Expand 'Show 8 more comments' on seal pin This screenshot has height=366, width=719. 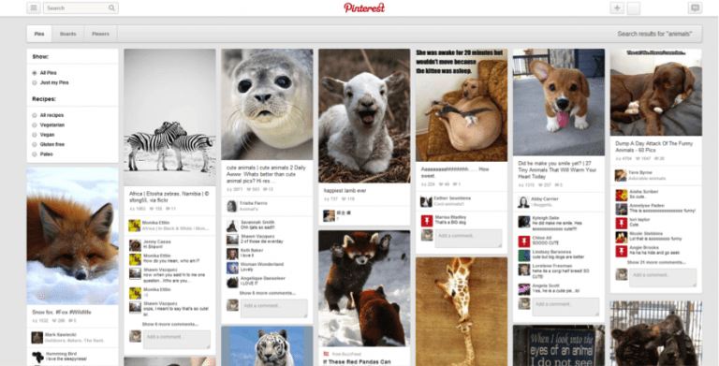(268, 293)
